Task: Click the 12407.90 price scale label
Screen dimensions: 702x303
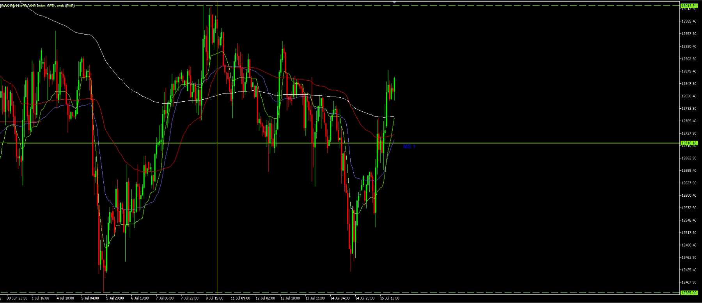Action: [x=689, y=282]
